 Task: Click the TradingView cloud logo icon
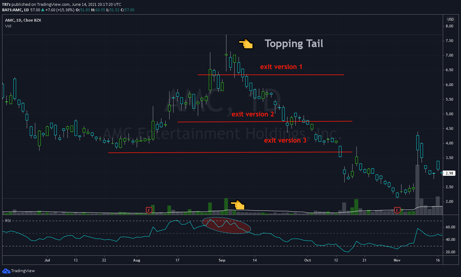[6, 271]
